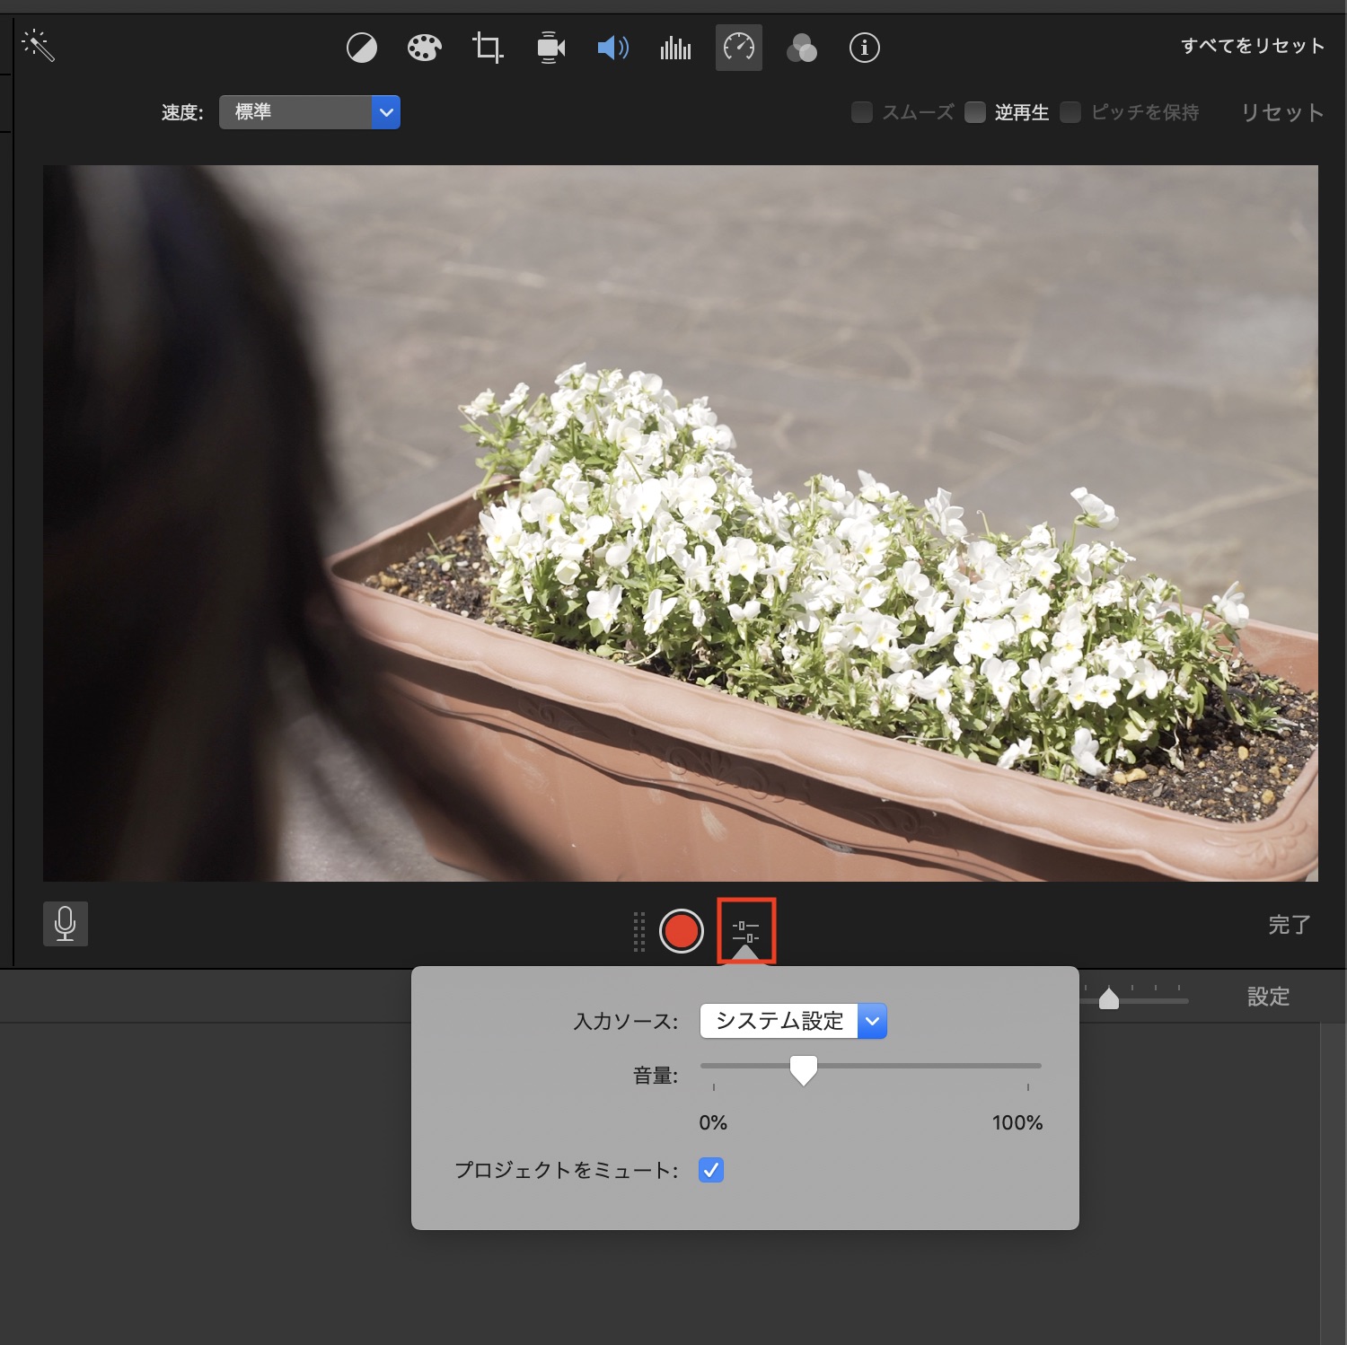Open the volume speaker settings

[613, 48]
